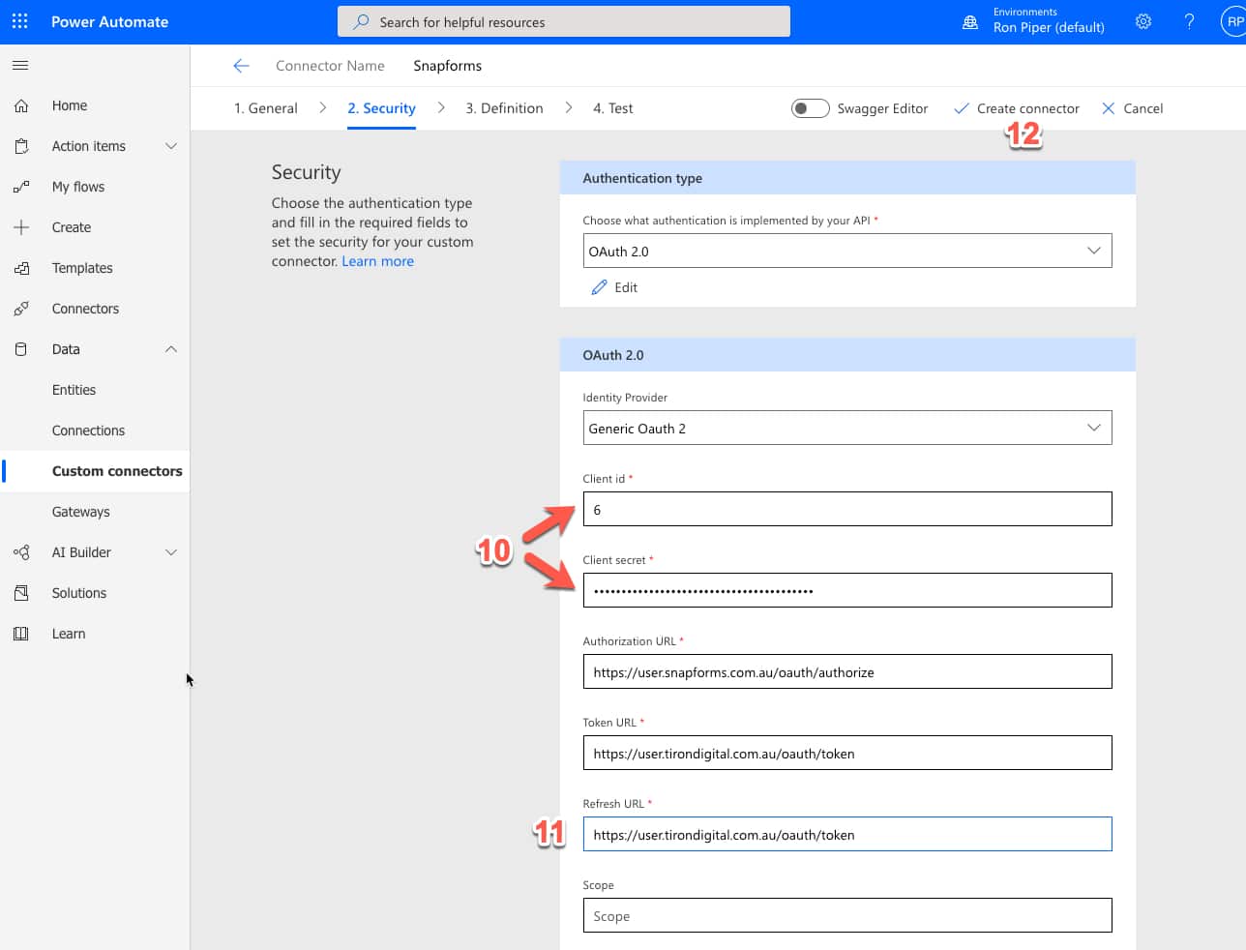Click into the Scope input field
1246x950 pixels.
[x=846, y=915]
